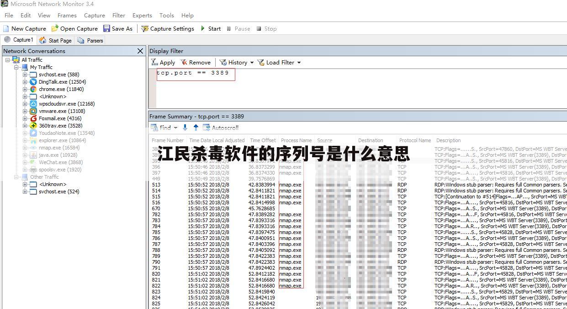Image resolution: width=567 pixels, height=309 pixels.
Task: Click the Find Next down arrow
Action: coord(185,128)
